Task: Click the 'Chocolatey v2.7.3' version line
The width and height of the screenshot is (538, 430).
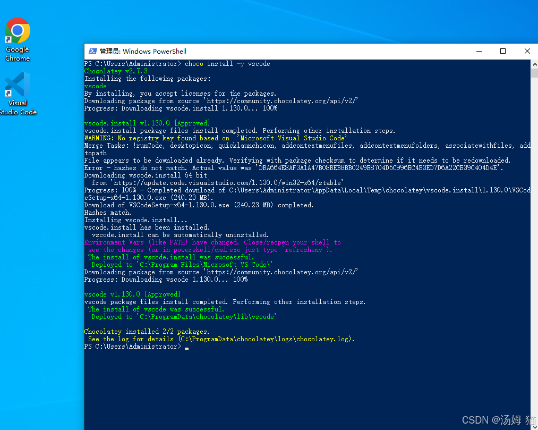Action: tap(116, 71)
